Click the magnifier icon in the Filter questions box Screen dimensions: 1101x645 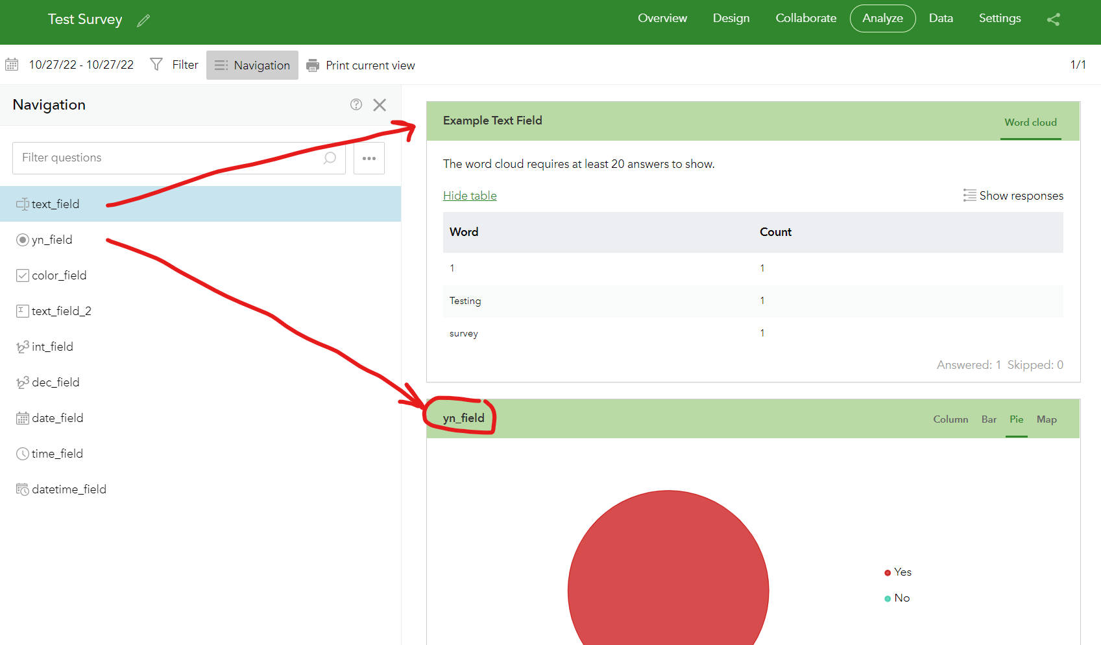(330, 158)
